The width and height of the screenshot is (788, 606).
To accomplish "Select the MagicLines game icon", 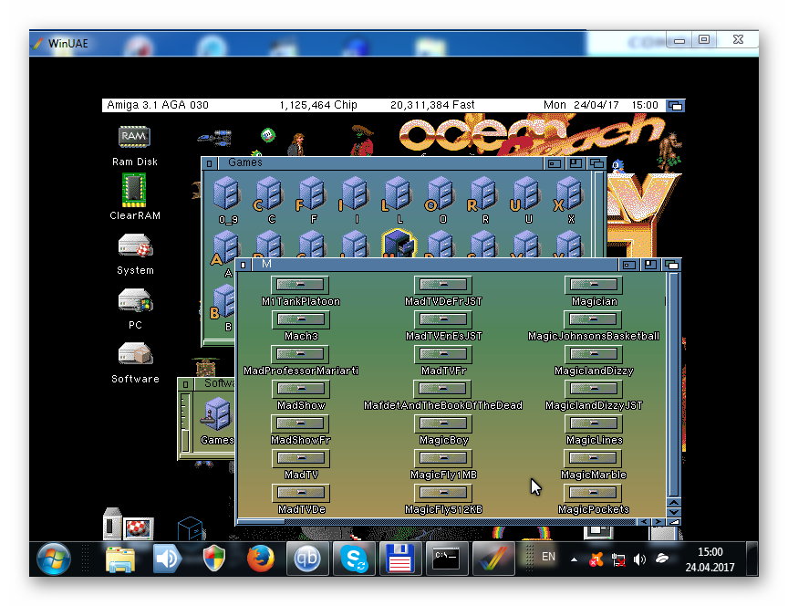I will click(594, 423).
